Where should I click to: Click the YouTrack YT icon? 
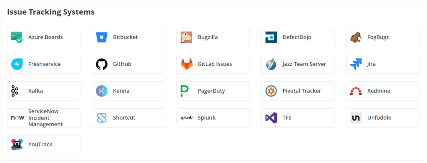(17, 145)
